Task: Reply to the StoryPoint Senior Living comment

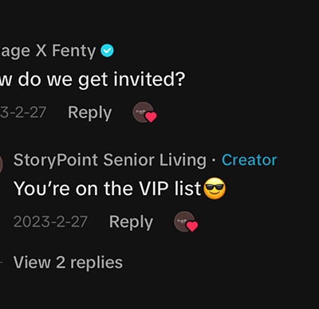Action: tap(131, 222)
